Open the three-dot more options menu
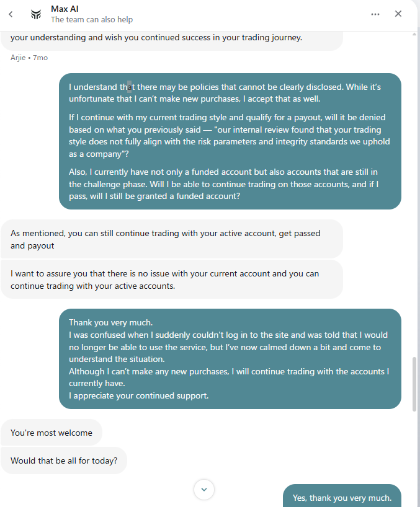The image size is (420, 507). pos(375,14)
